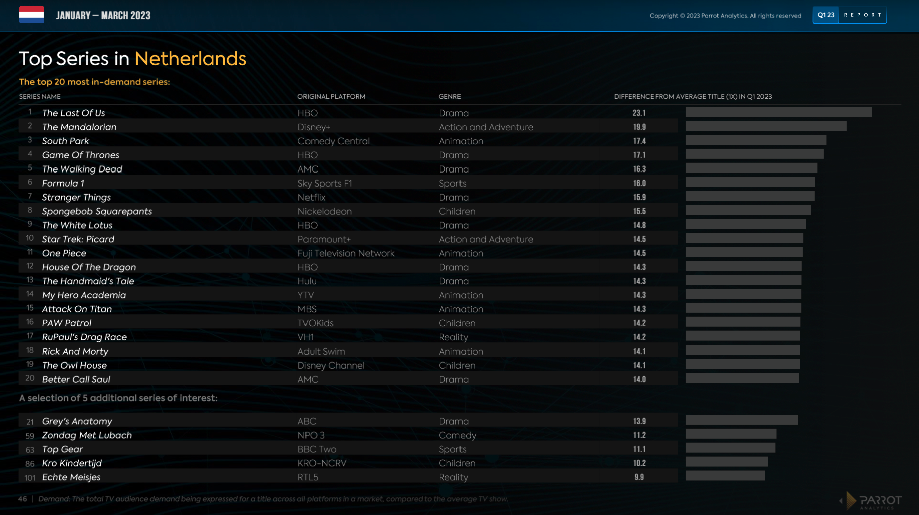This screenshot has height=515, width=919.
Task: Click the Stranger Things series name
Action: (76, 198)
